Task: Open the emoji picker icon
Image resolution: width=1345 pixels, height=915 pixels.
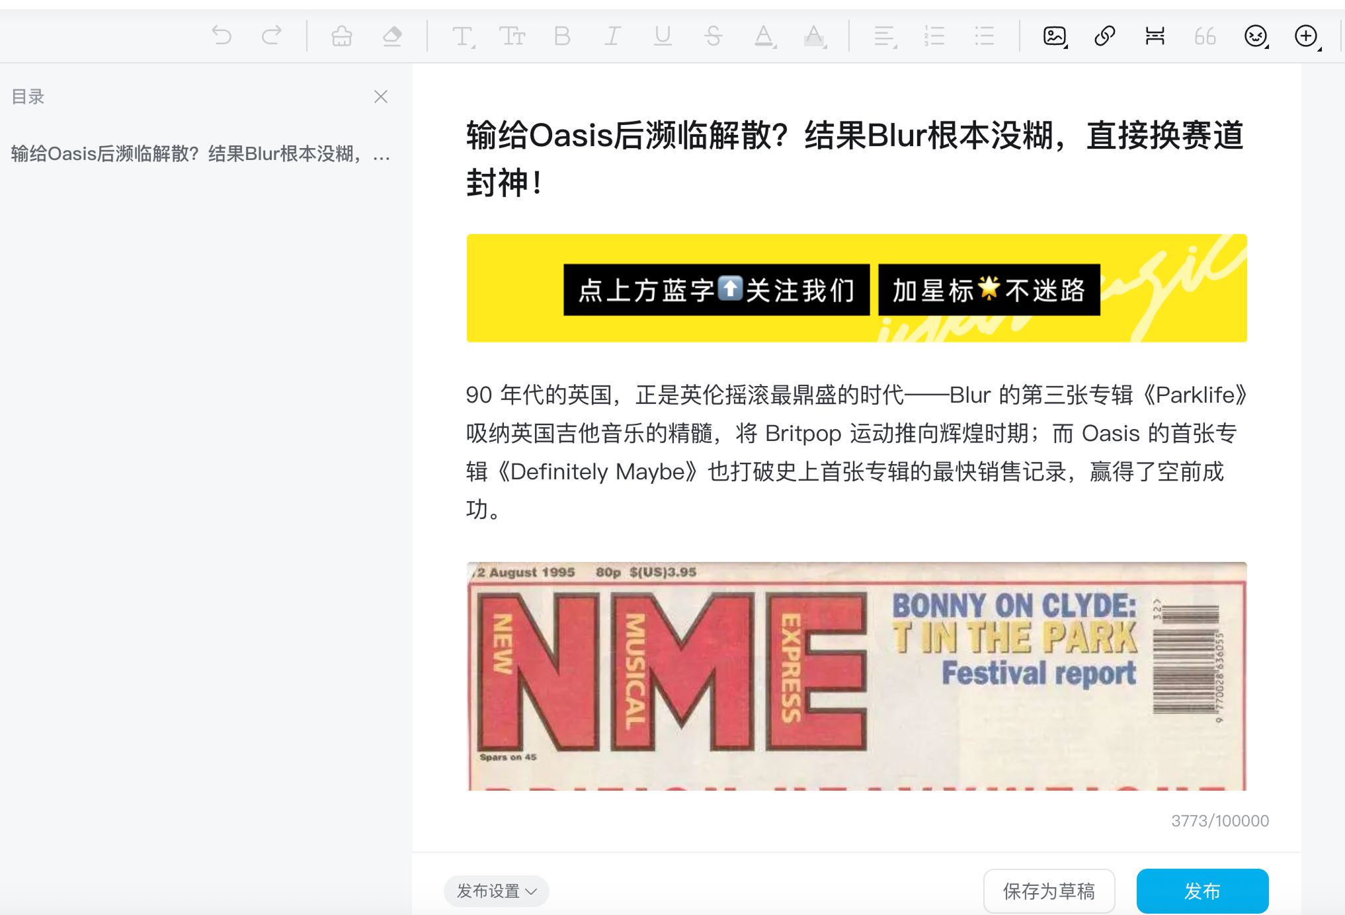Action: click(x=1255, y=36)
